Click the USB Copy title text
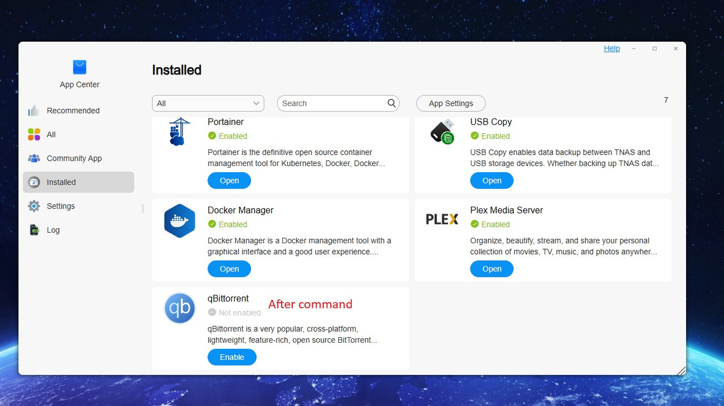 pos(491,122)
